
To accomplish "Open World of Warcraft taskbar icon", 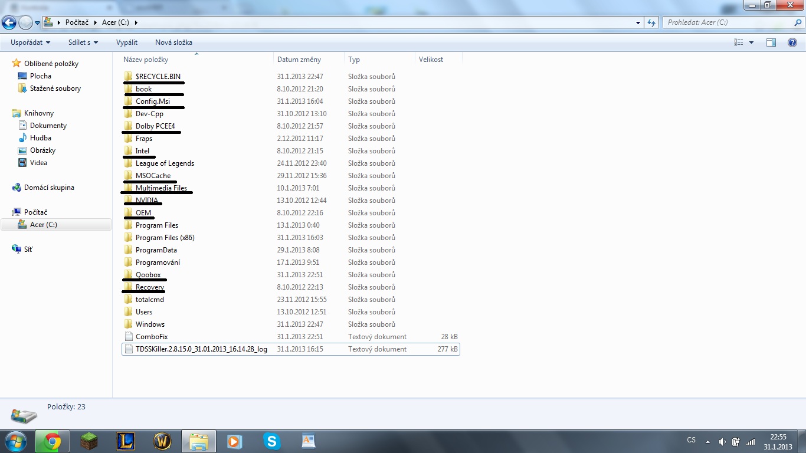I will 162,441.
